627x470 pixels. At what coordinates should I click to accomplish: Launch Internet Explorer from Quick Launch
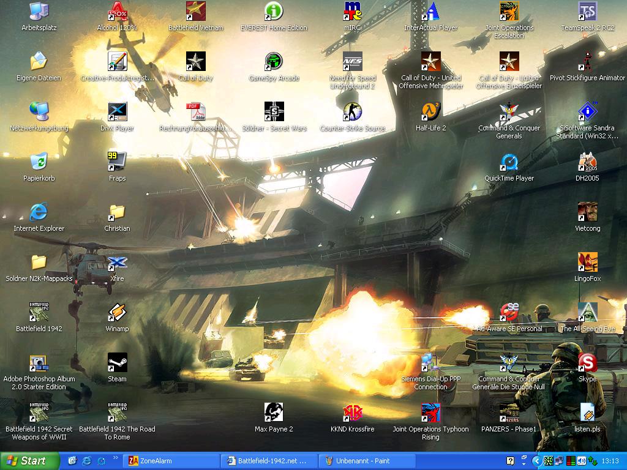(87, 461)
